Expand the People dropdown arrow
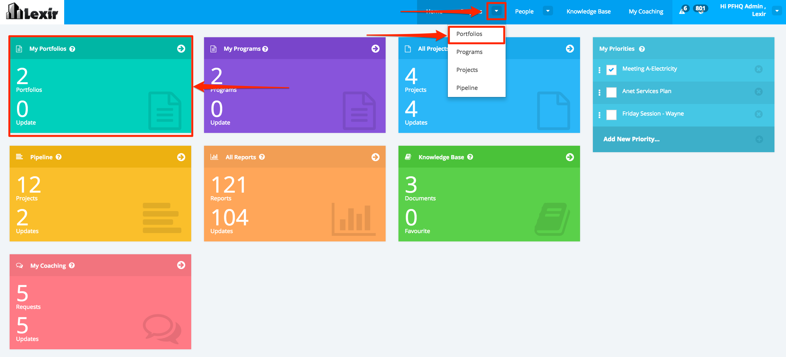786x357 pixels. (548, 11)
